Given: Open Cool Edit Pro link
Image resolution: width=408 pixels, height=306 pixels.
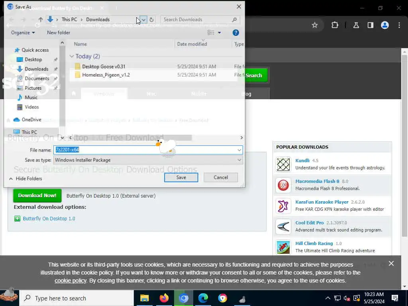Looking at the screenshot, I should [310, 223].
